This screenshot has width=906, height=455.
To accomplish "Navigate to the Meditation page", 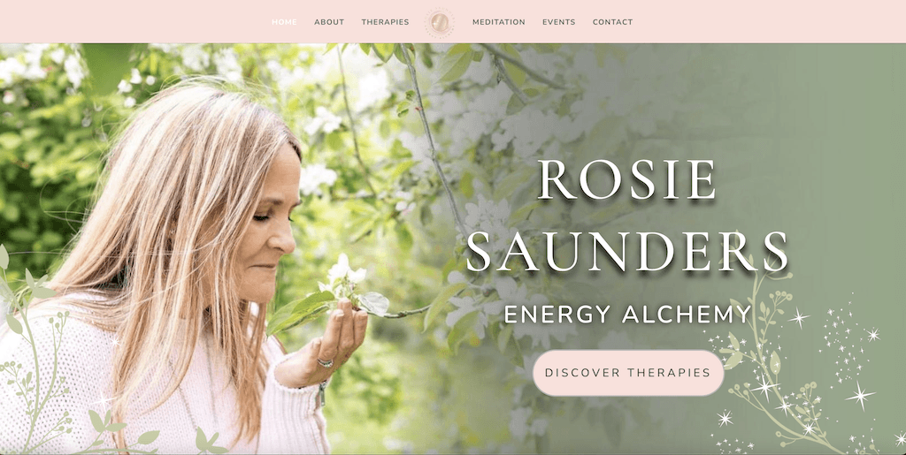I will click(499, 22).
